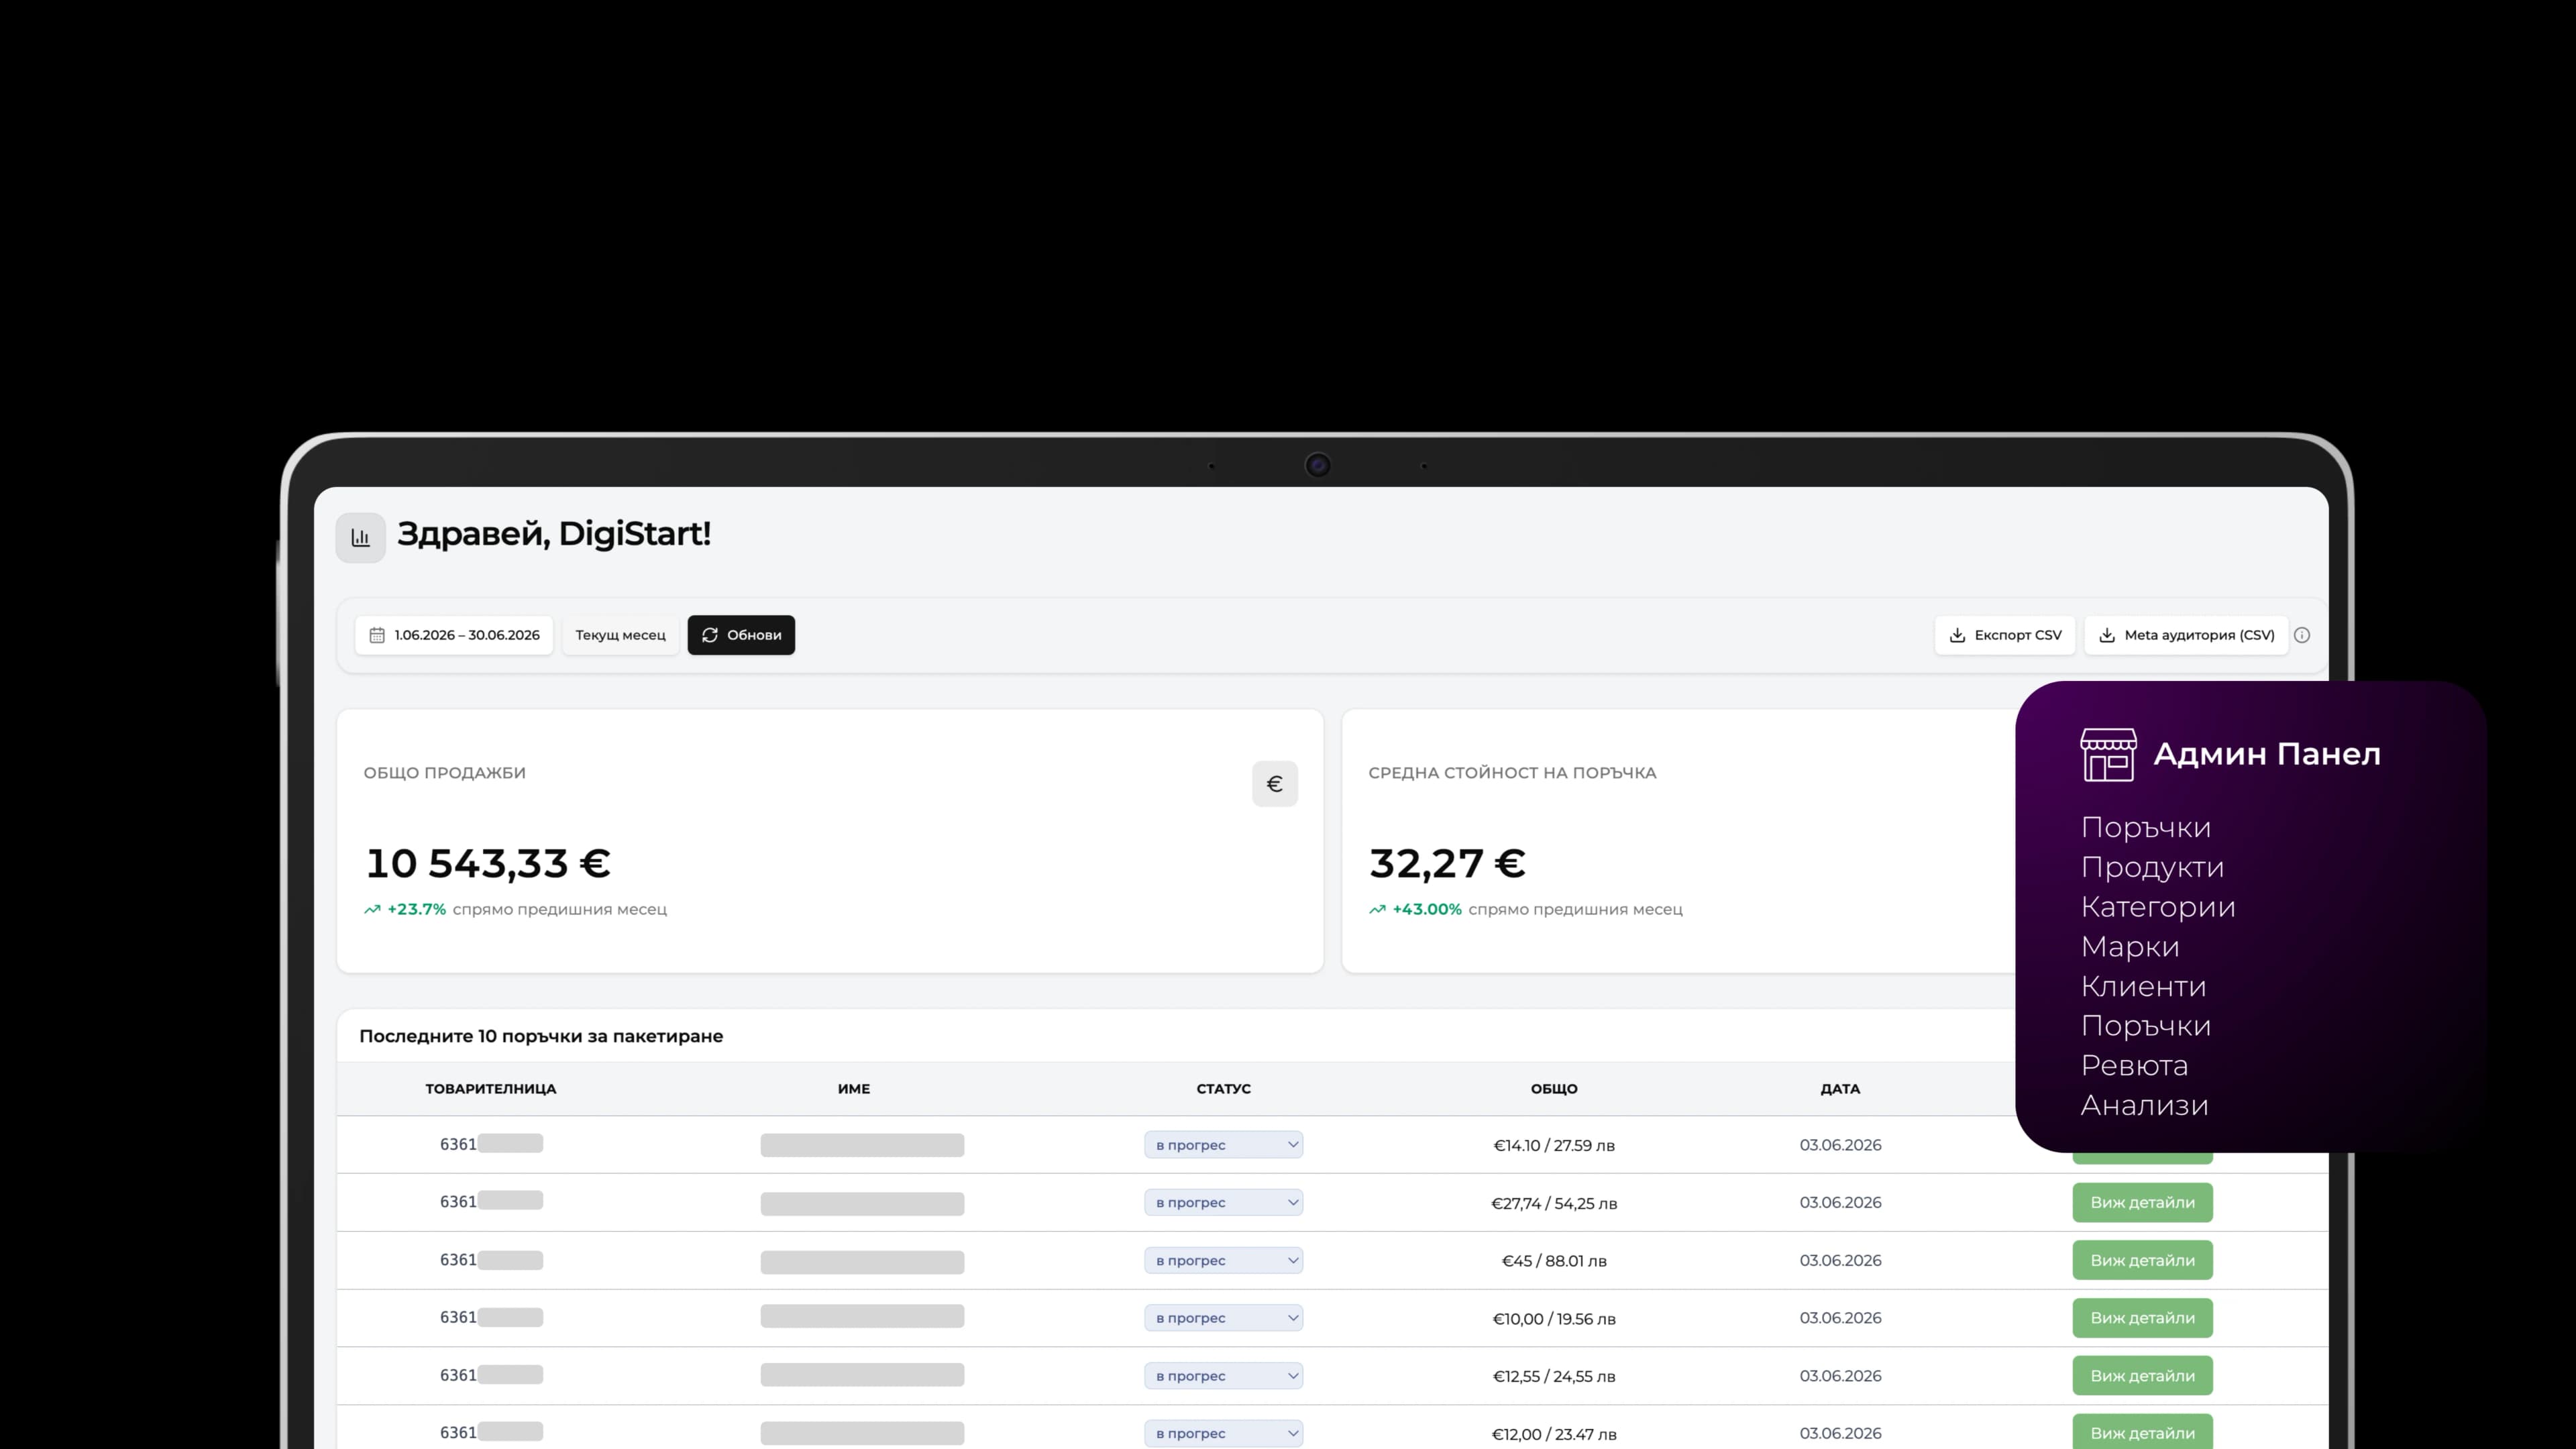Click the €12,00 / 23.47 лв amount
Screen dimensions: 2576x1449
pos(1554,1435)
